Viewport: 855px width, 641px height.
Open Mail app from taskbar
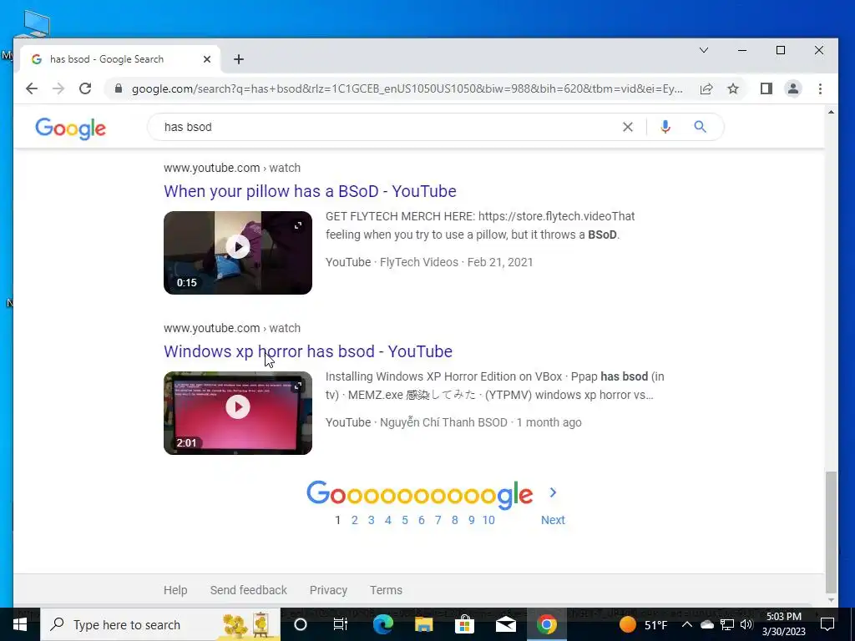click(505, 624)
